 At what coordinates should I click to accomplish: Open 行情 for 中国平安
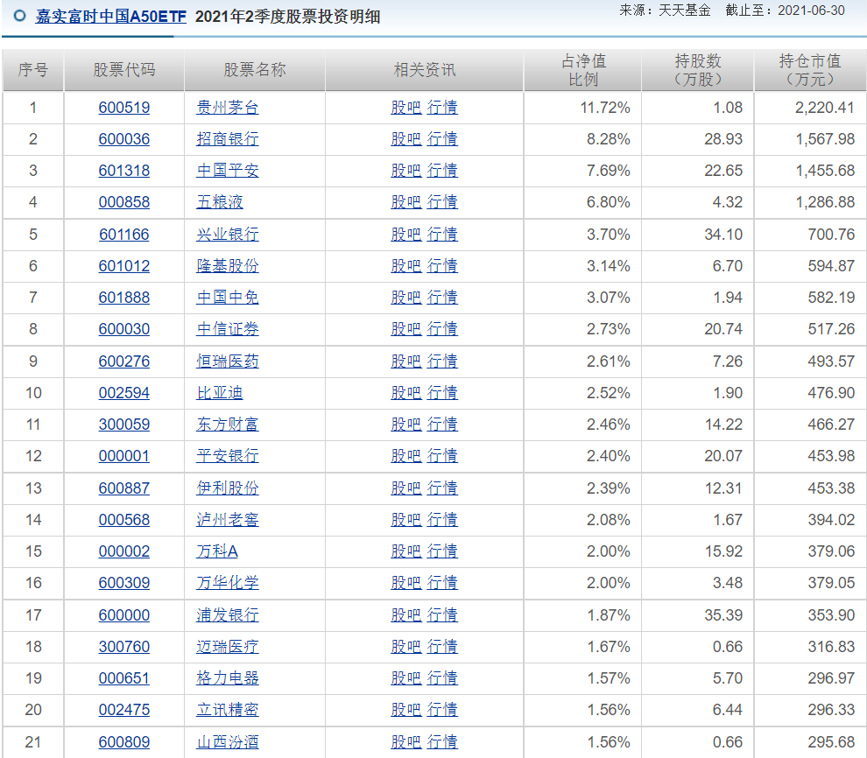point(442,170)
